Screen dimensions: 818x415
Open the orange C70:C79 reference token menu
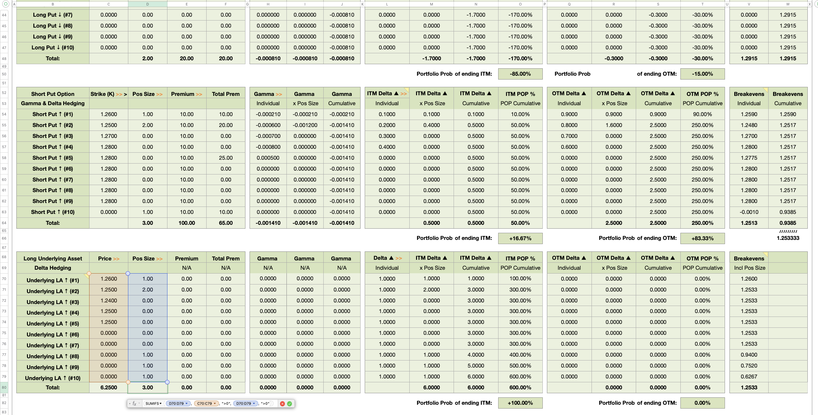(x=215, y=404)
